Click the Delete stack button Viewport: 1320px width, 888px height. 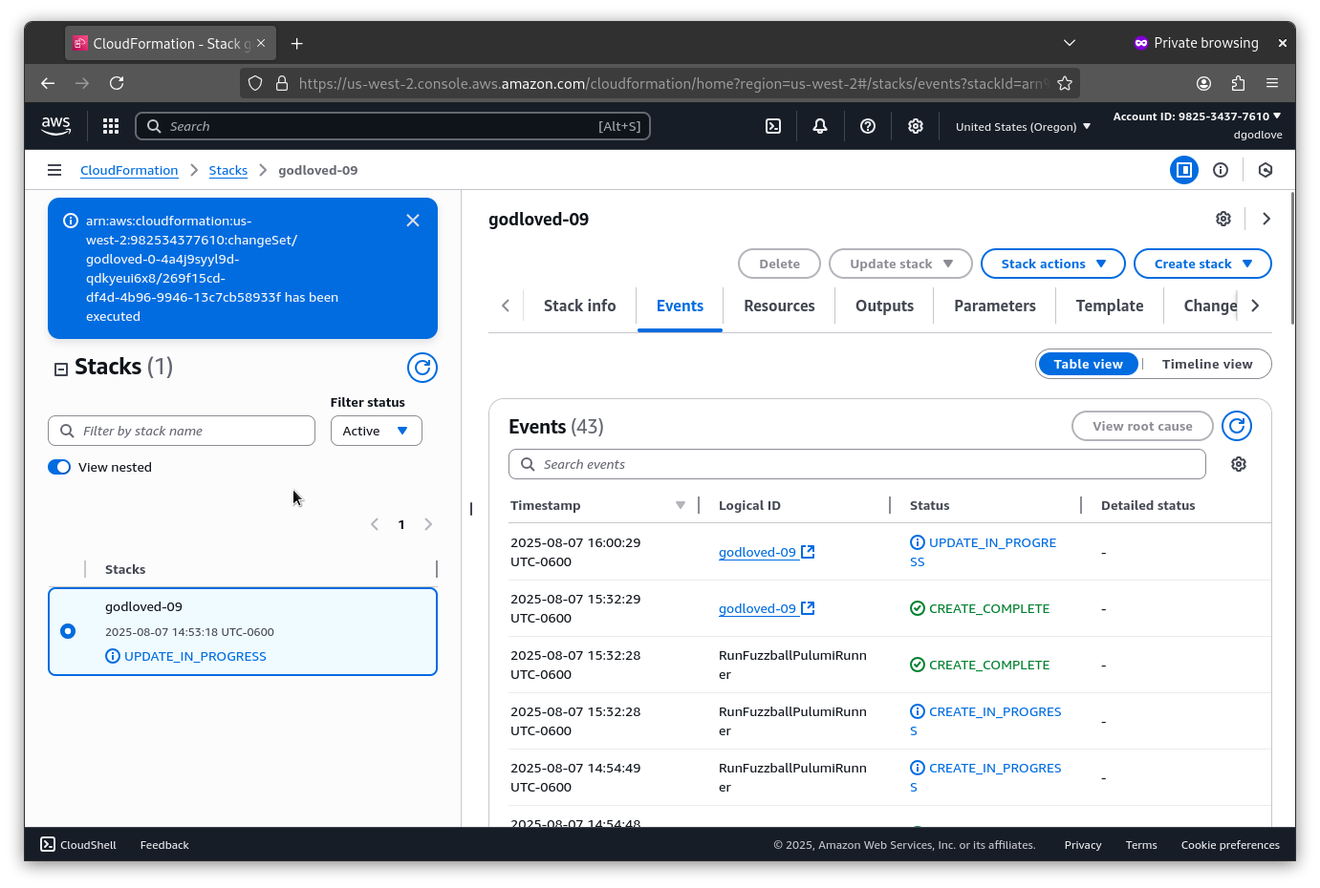[x=779, y=264]
